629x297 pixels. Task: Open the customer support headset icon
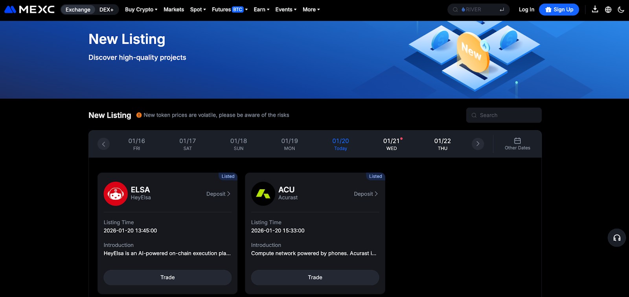(617, 238)
